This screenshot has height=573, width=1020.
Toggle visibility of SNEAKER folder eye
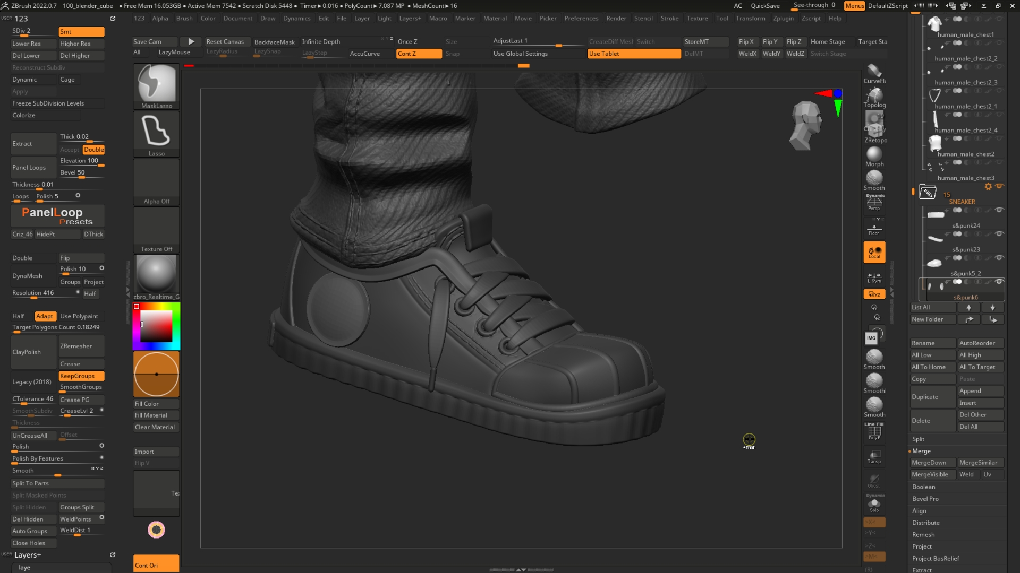pos(999,186)
